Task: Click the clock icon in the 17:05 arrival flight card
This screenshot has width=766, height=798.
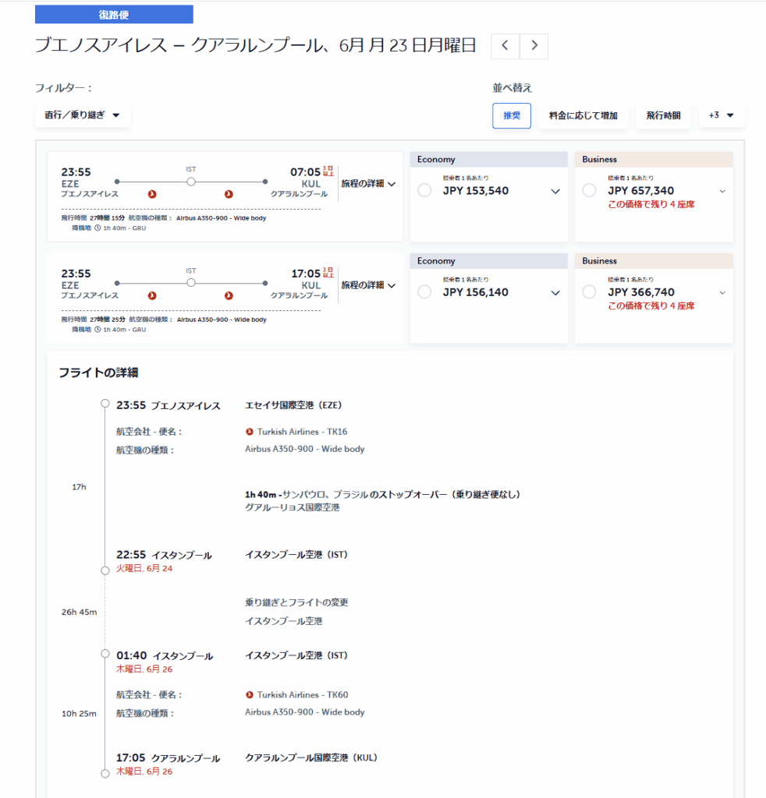Action: (97, 330)
